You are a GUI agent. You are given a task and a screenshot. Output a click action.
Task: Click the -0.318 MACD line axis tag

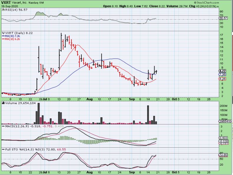223,141
